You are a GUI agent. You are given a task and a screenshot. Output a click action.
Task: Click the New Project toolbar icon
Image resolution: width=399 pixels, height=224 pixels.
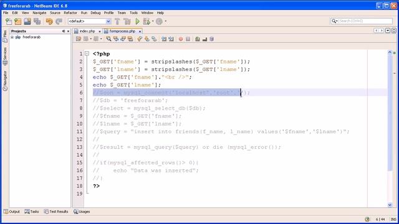(18, 21)
